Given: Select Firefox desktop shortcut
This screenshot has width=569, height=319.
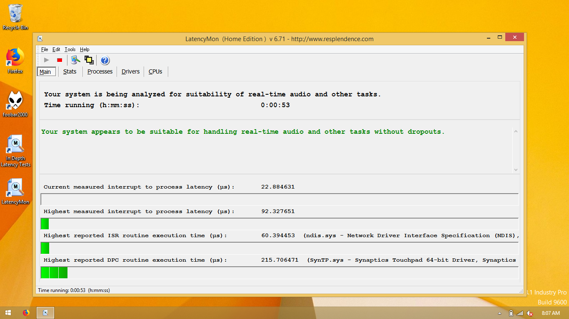Looking at the screenshot, I should click(15, 61).
